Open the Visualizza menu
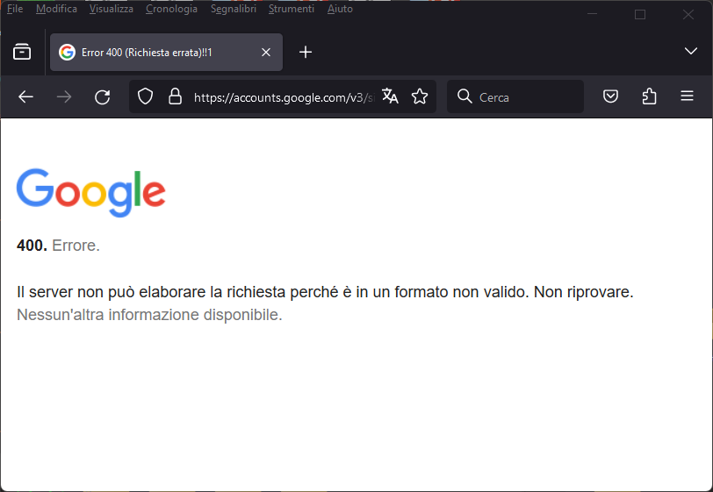713x492 pixels. coord(111,9)
